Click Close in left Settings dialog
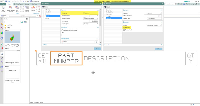The width and height of the screenshot is (200, 106). [97, 49]
